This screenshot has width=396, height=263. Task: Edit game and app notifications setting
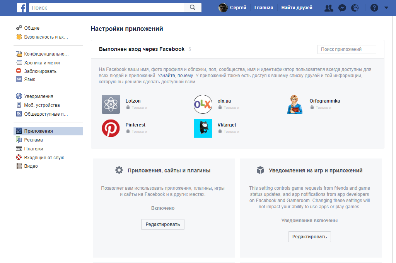point(309,237)
